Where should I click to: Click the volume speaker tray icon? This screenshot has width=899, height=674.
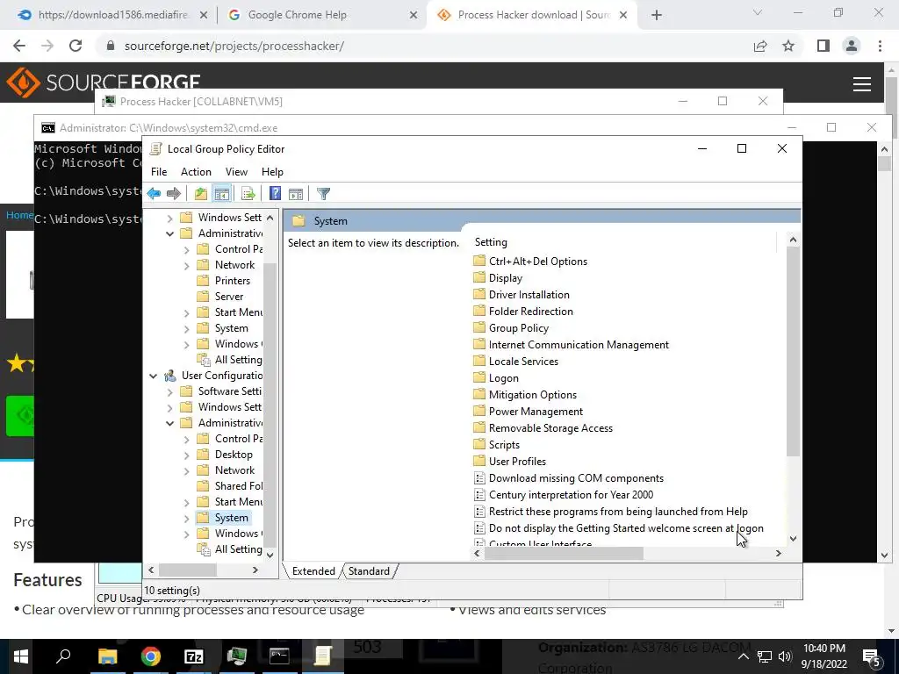785,656
